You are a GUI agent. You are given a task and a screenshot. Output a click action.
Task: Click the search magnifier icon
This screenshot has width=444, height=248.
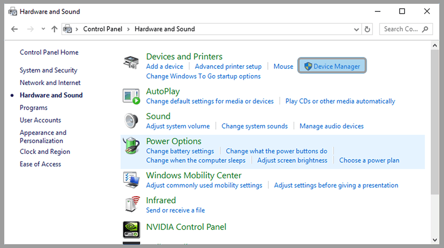[x=425, y=29]
